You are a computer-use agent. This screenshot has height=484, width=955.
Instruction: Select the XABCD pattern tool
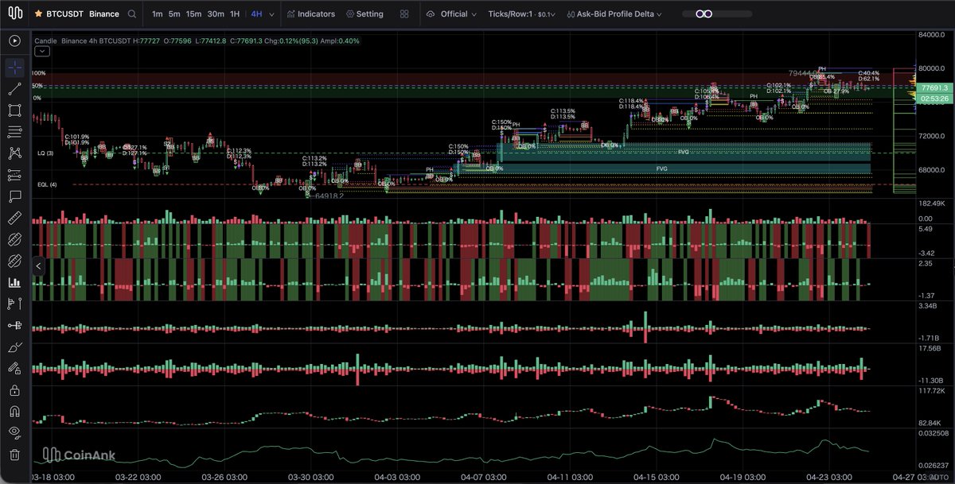pos(14,153)
